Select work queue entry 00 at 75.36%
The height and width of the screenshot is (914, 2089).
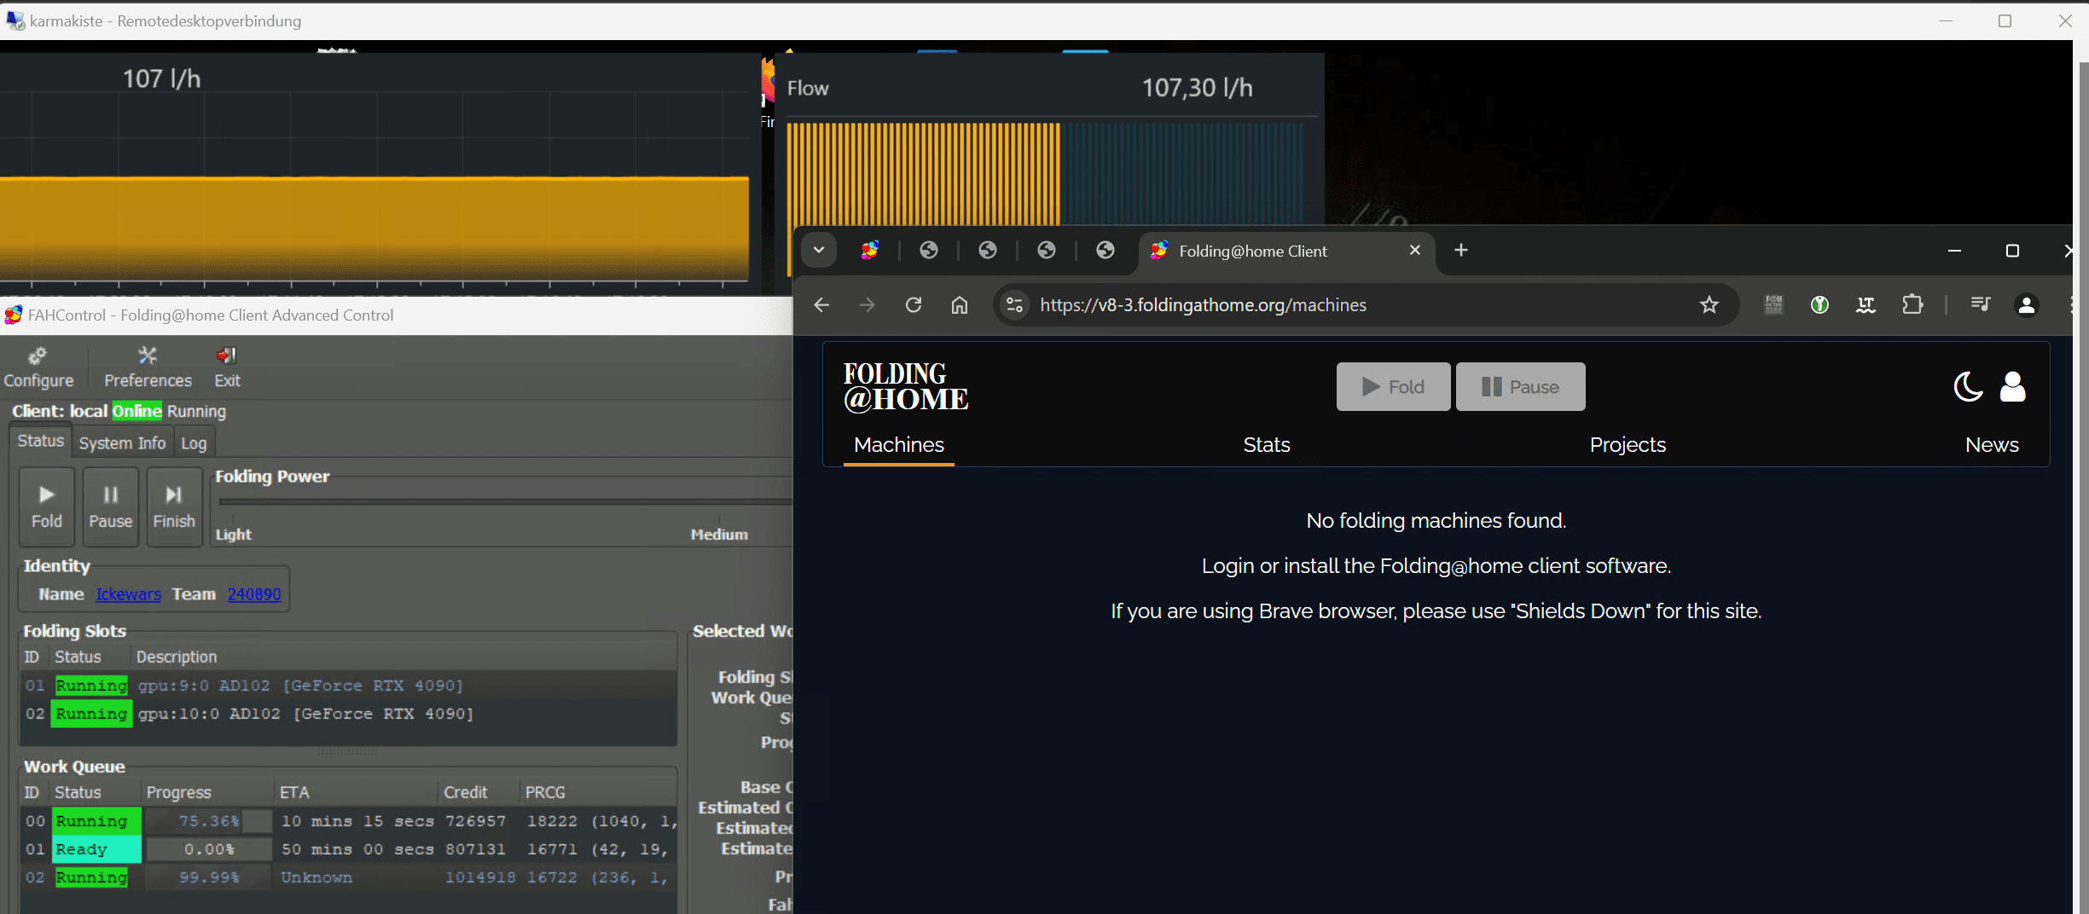[349, 821]
